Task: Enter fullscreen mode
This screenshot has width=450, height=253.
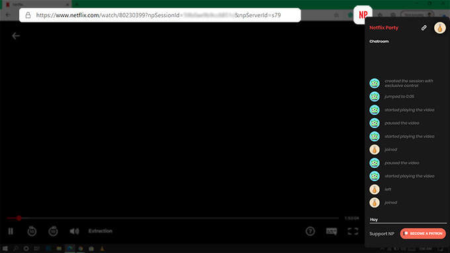Action: tap(353, 231)
